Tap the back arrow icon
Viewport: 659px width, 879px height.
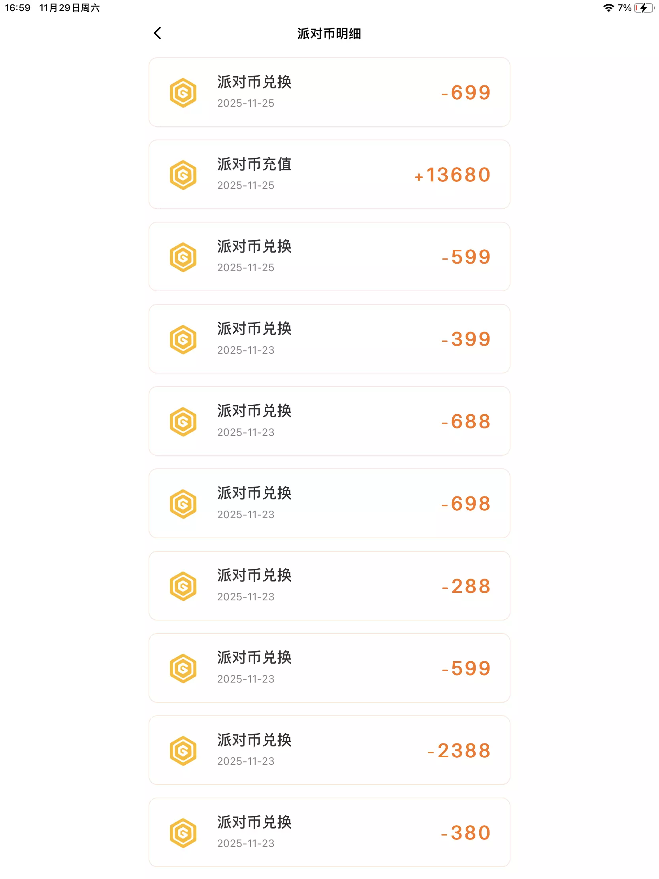click(x=158, y=33)
